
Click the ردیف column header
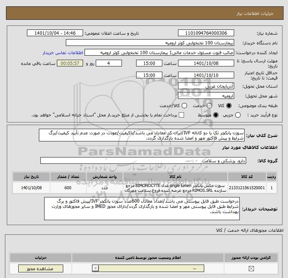coord(271,177)
